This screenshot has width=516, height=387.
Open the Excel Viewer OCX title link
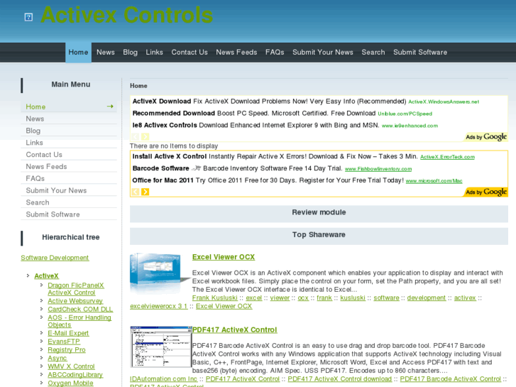[x=224, y=257]
